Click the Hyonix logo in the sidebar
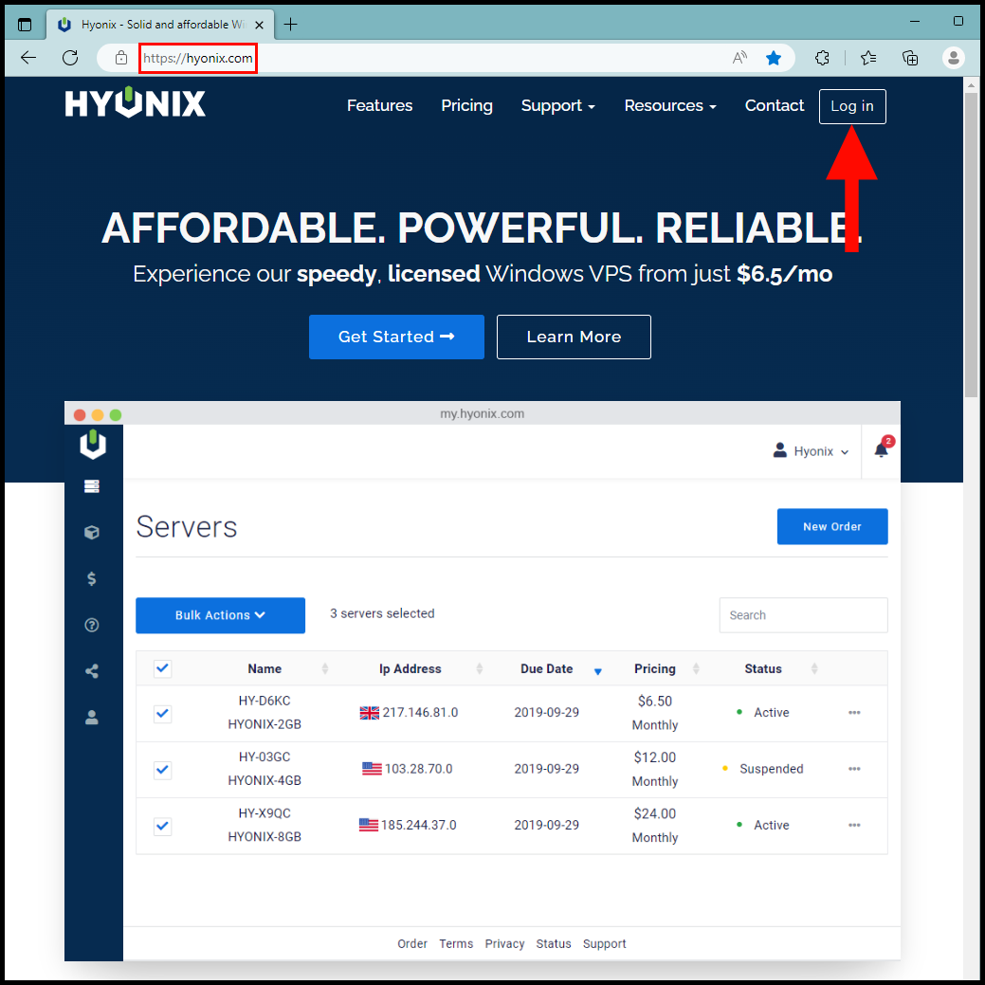This screenshot has height=985, width=985. coord(92,446)
